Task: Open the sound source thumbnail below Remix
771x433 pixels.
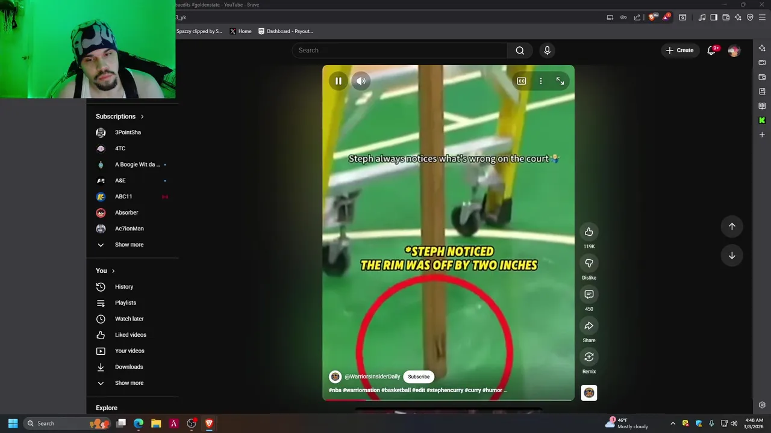Action: [589, 393]
